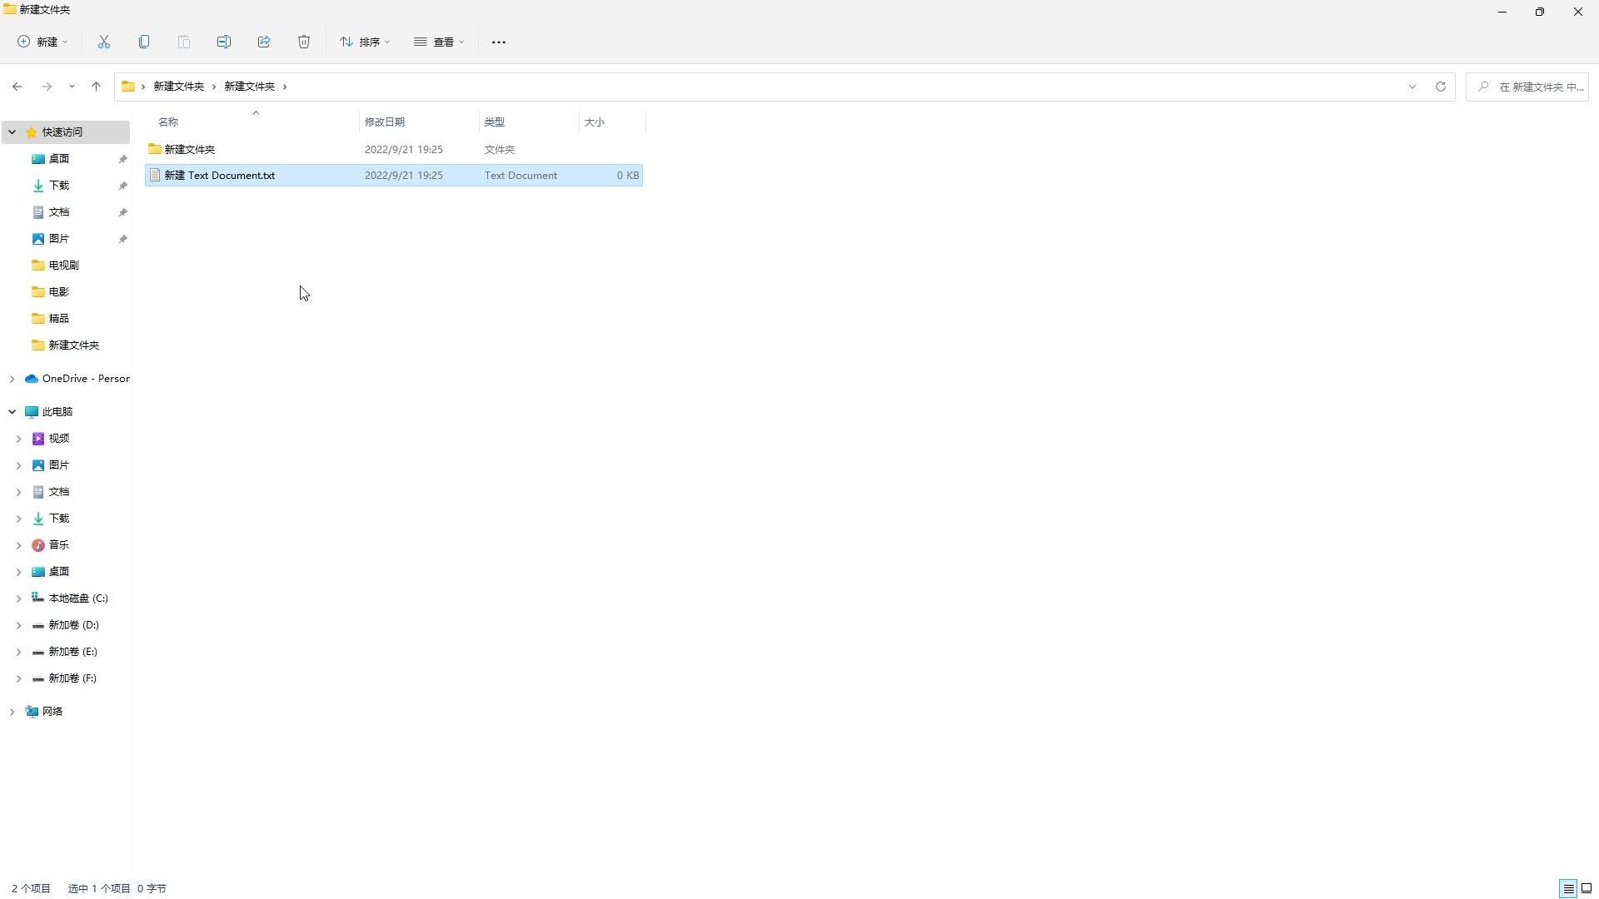Click the Cut scissors icon
Viewport: 1599px width, 899px height.
tap(104, 42)
